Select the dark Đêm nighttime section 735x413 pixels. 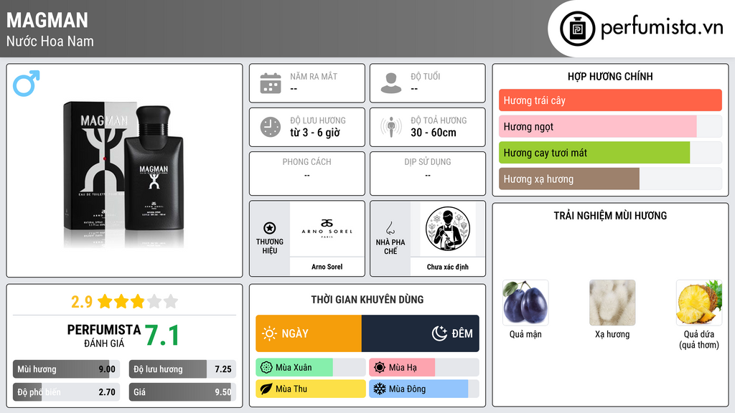coord(421,333)
